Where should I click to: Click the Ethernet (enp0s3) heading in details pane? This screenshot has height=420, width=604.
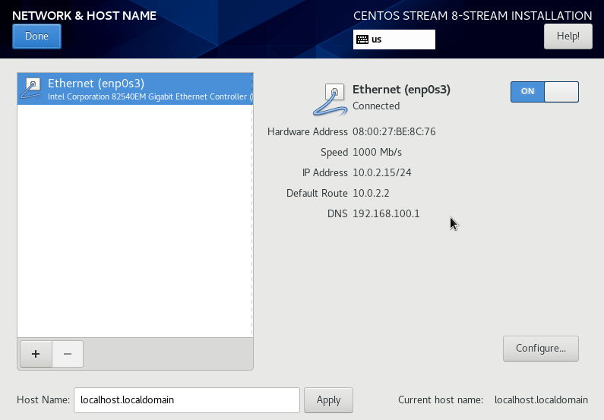(401, 90)
